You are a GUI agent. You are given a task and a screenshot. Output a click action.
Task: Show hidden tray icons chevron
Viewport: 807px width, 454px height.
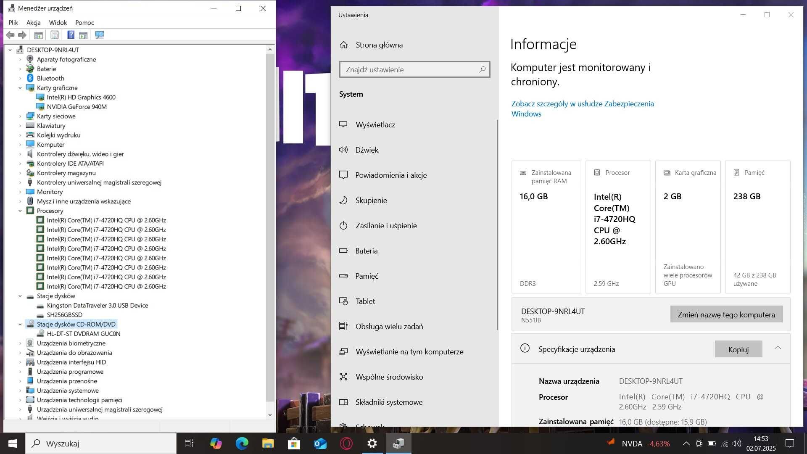click(686, 443)
